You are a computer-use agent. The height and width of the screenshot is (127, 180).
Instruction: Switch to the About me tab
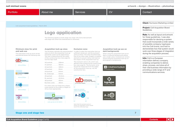click(x=56, y=12)
